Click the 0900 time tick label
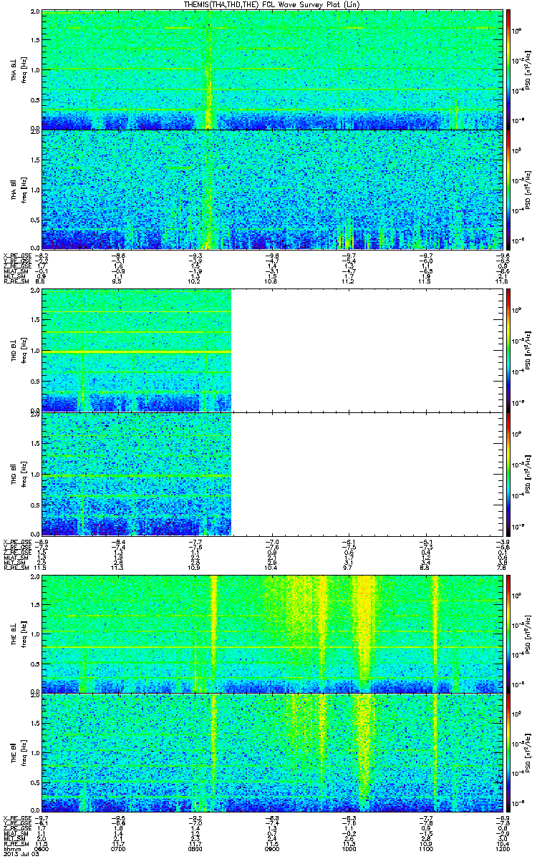537x859 pixels. pyautogui.click(x=271, y=849)
